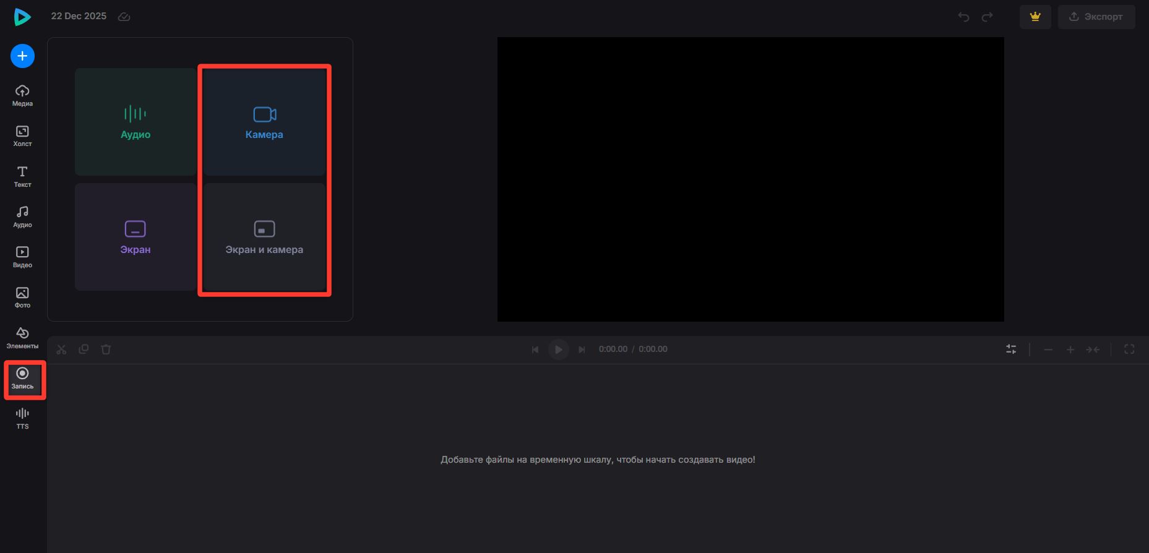Viewport: 1149px width, 553px height.
Task: Open timeline settings sliders icon
Action: click(x=1011, y=349)
